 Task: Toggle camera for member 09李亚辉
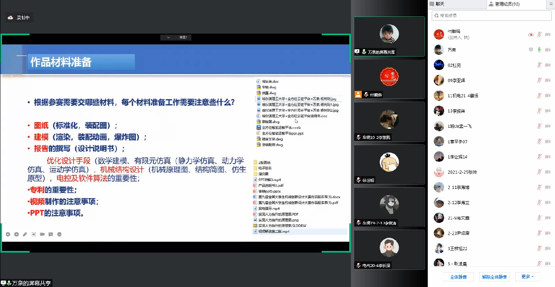tap(547, 80)
